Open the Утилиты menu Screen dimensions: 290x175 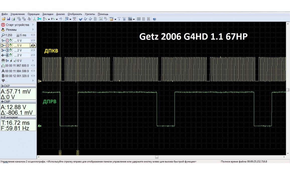(90, 14)
